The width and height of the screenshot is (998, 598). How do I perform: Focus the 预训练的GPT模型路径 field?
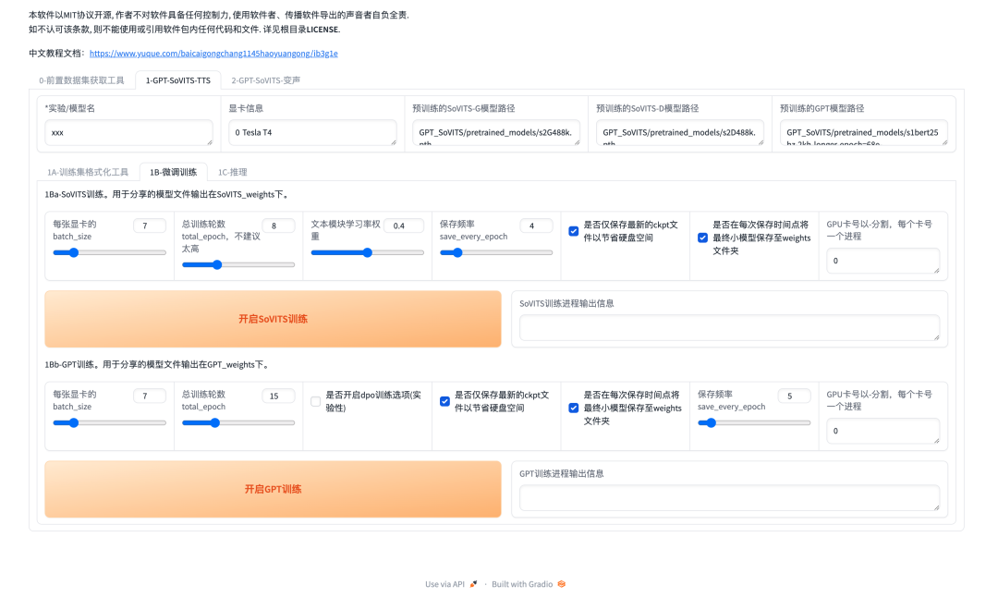(864, 132)
